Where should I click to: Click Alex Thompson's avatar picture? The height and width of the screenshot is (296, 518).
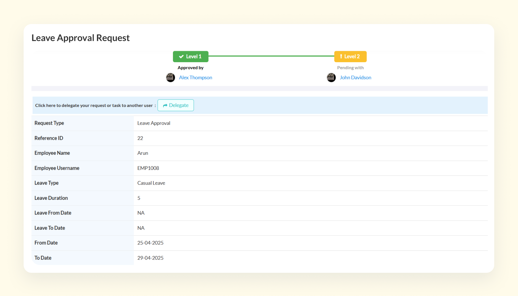point(170,78)
